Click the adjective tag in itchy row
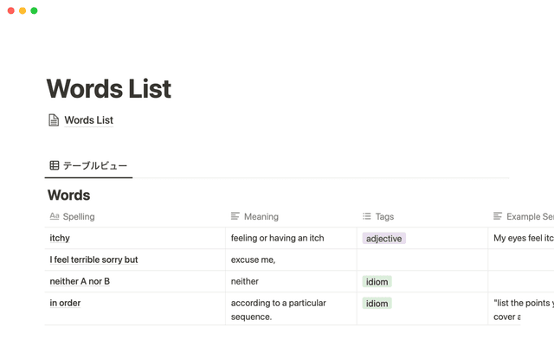This screenshot has height=346, width=554. (383, 238)
